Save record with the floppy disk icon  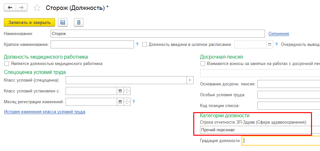point(63,22)
